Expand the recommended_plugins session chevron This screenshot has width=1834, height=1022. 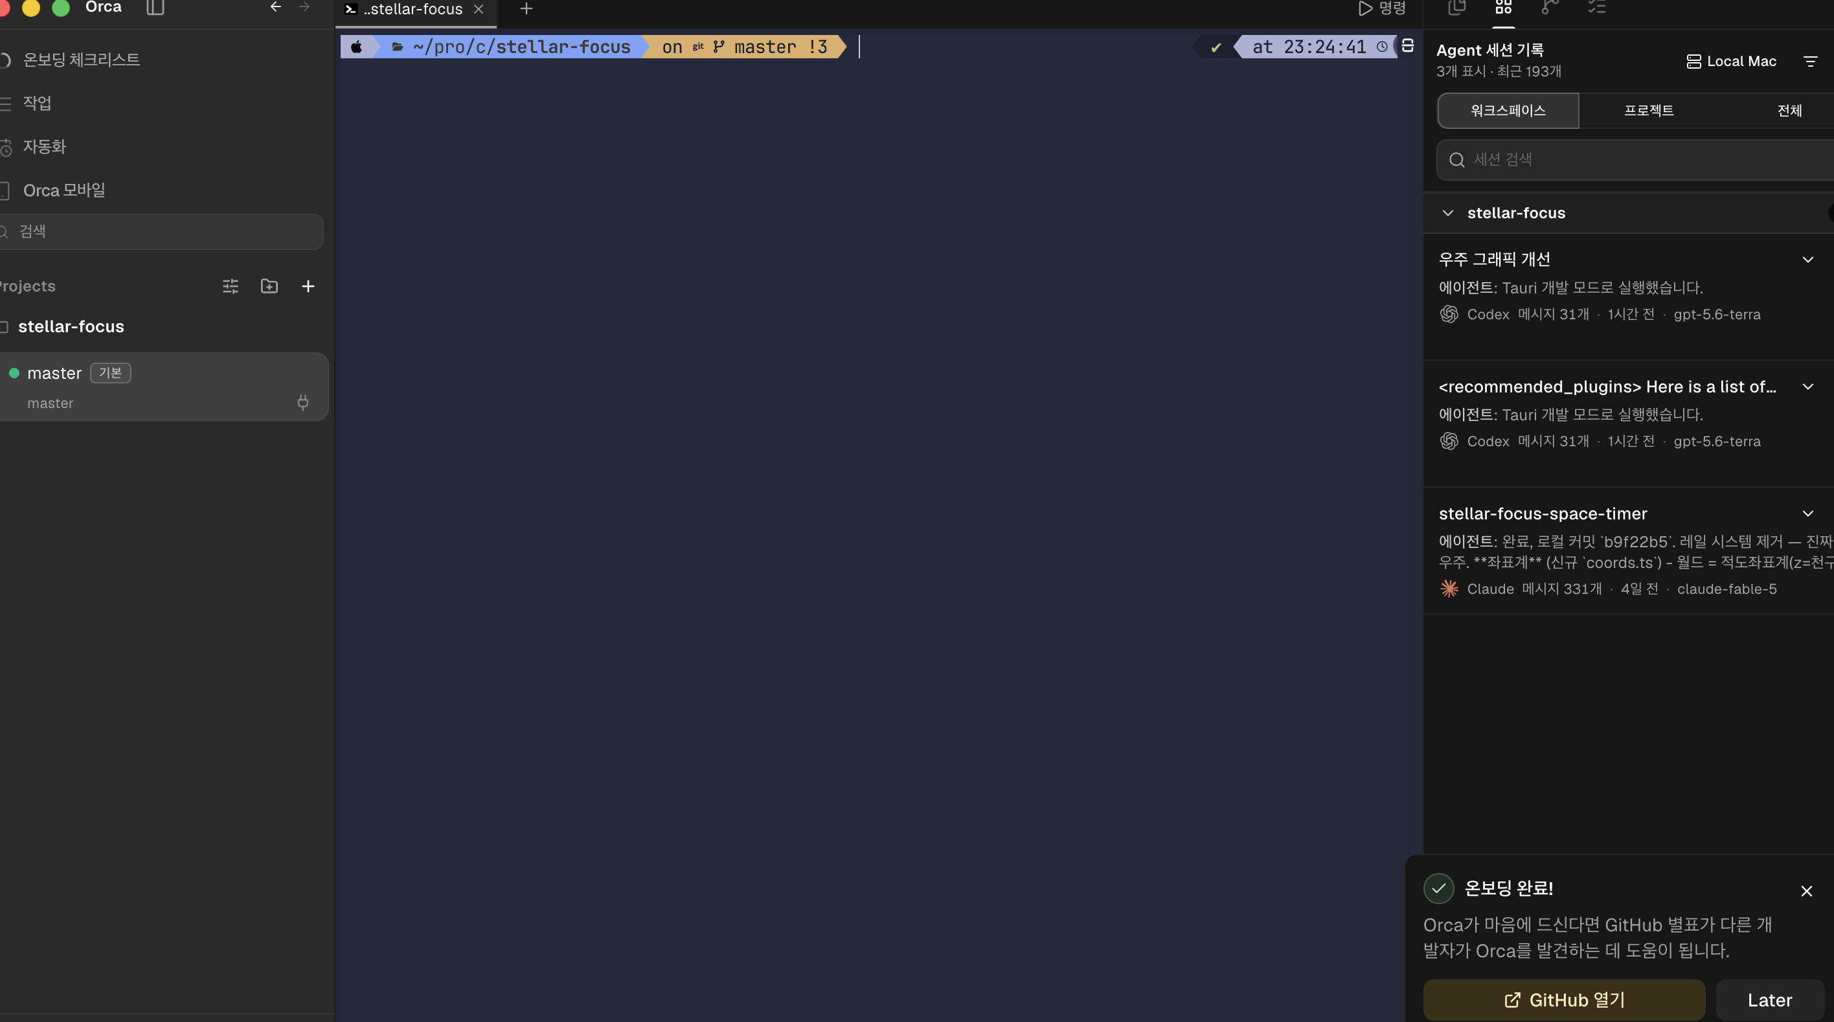point(1807,387)
